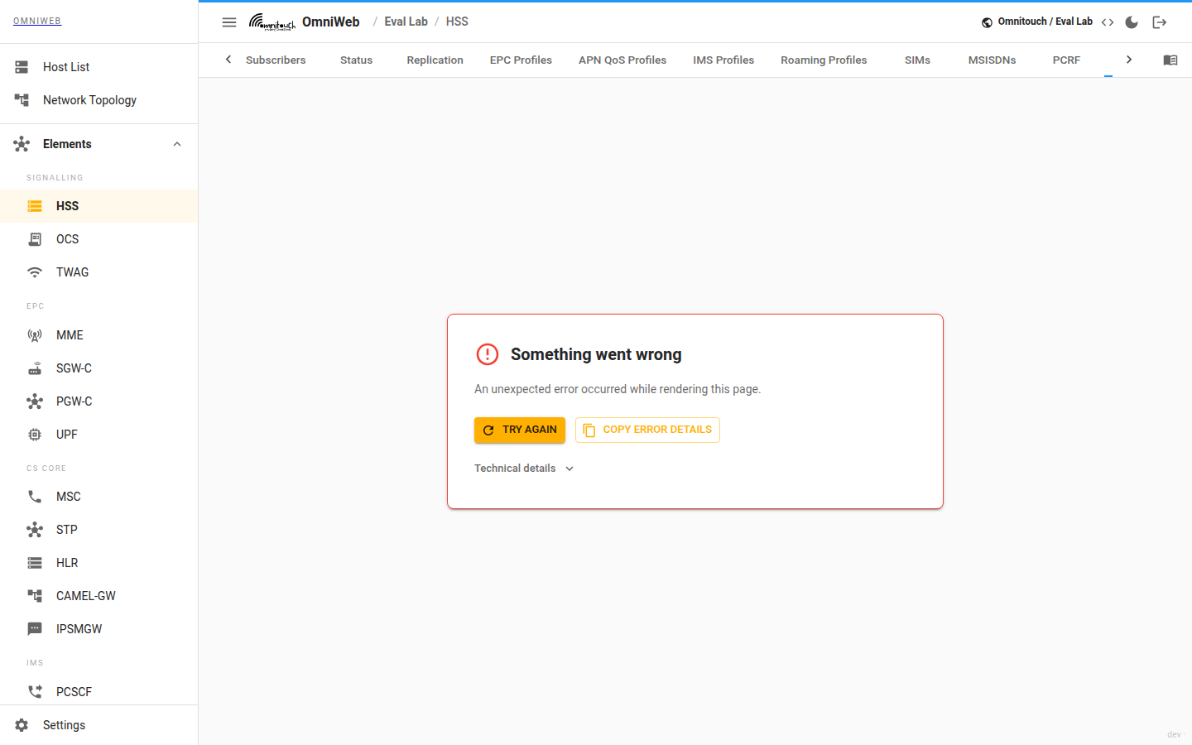Open PGW-C element page

click(x=99, y=401)
